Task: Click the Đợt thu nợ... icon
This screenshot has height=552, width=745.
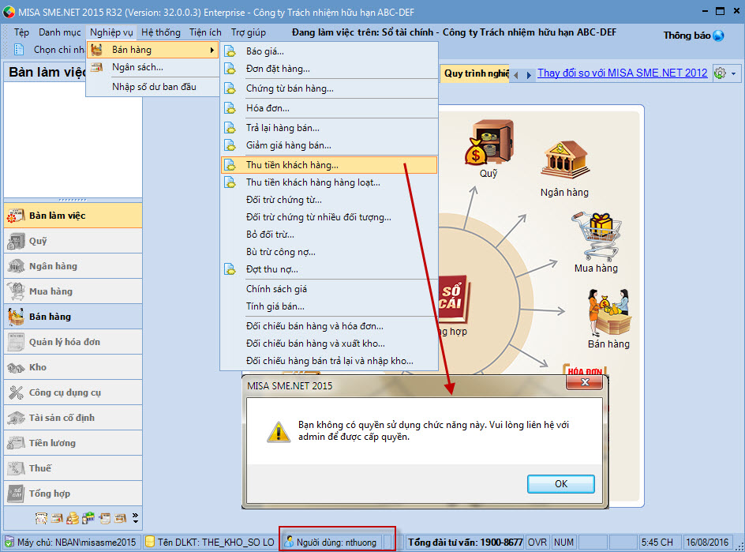Action: [230, 269]
